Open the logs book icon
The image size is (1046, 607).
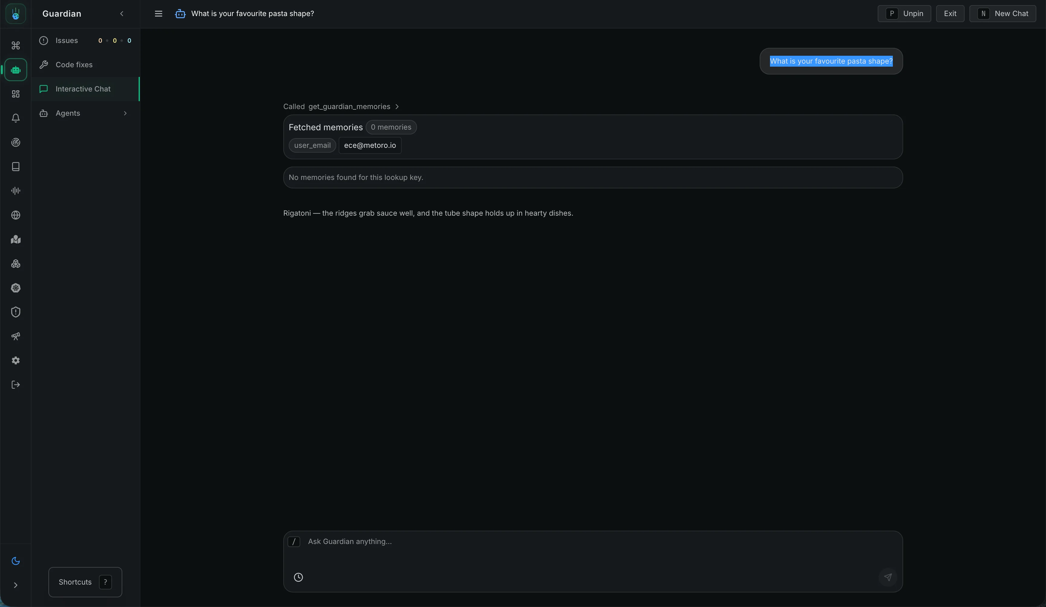point(16,167)
